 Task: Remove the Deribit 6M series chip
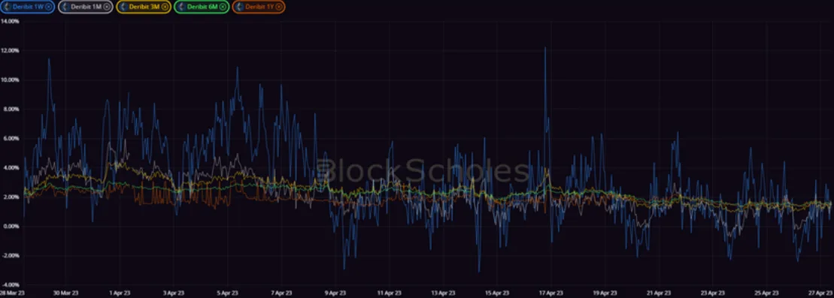(223, 7)
